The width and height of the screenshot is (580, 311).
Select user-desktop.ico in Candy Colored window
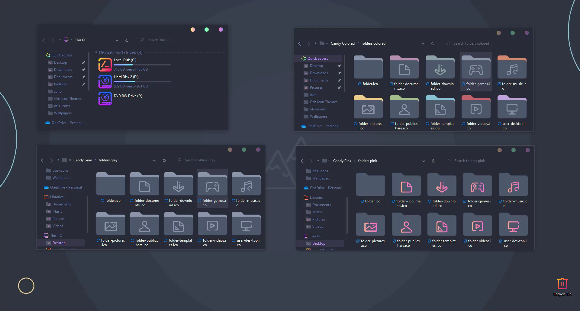pos(512,107)
